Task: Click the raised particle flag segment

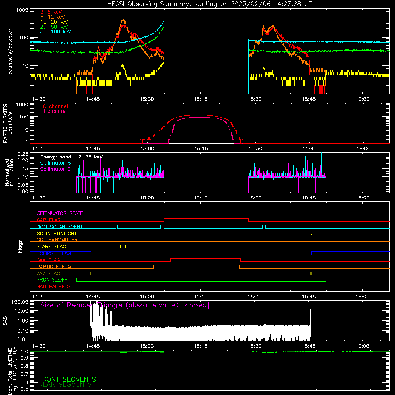Action: click(197, 265)
